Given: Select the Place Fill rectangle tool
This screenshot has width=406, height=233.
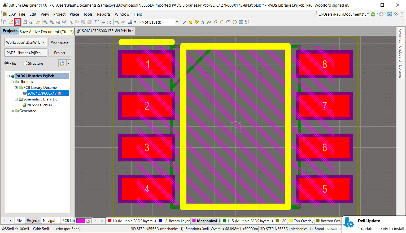Looking at the screenshot, I should [241, 22].
